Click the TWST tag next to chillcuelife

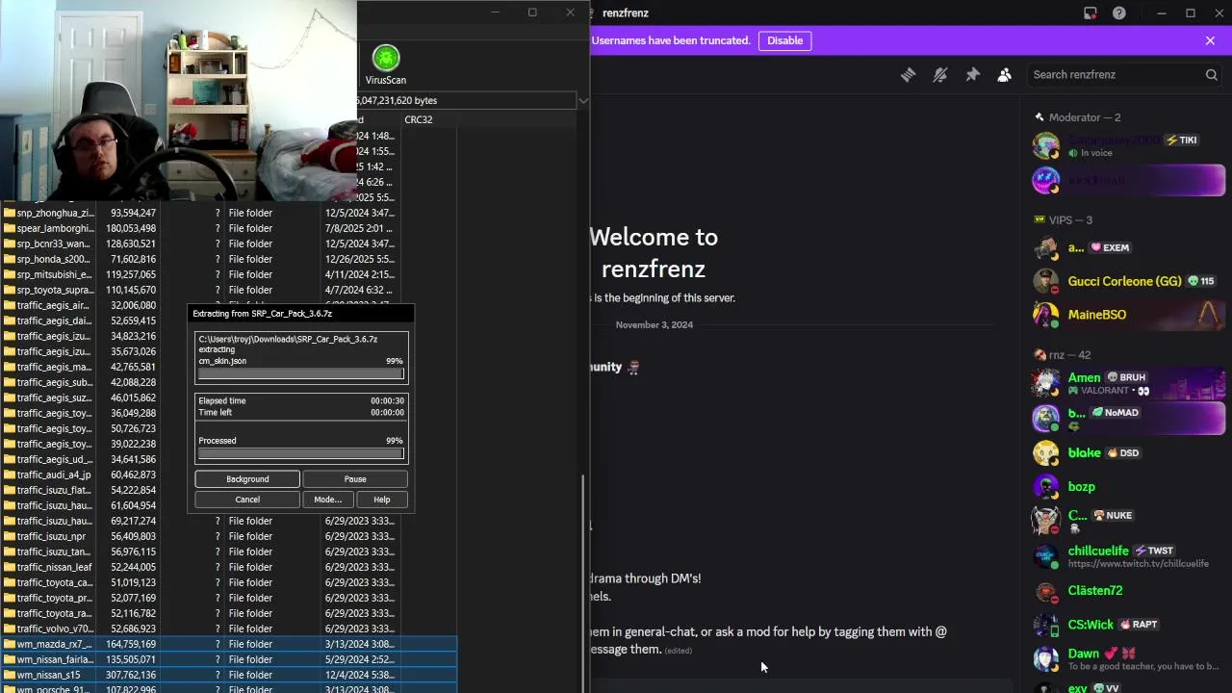[x=1153, y=551]
